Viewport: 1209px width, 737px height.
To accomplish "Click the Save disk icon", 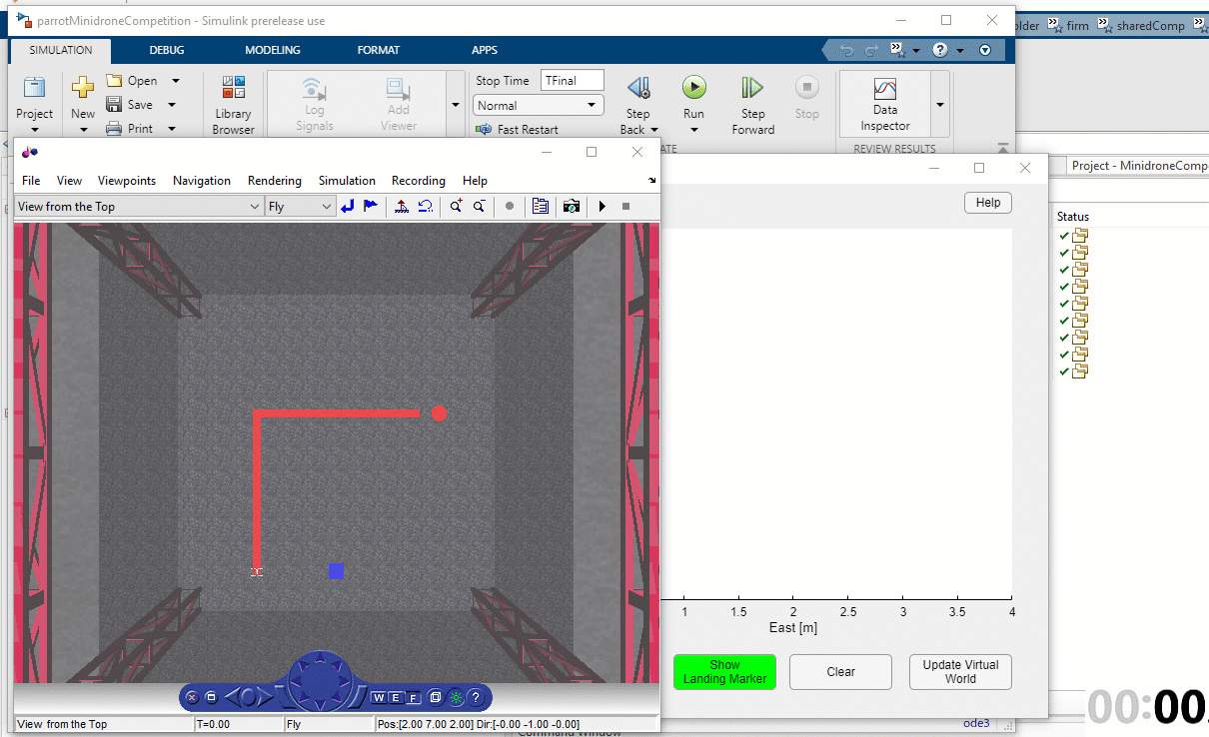I will (x=114, y=104).
